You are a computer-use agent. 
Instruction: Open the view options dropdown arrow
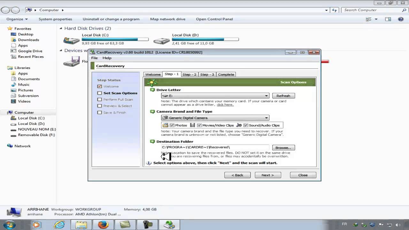(x=376, y=19)
